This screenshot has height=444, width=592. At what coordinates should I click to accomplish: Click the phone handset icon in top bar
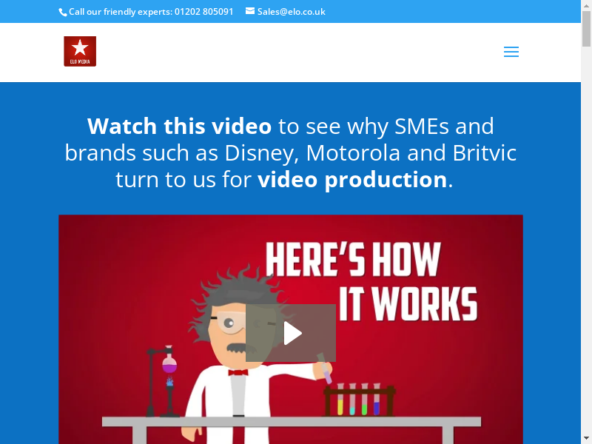coord(63,13)
